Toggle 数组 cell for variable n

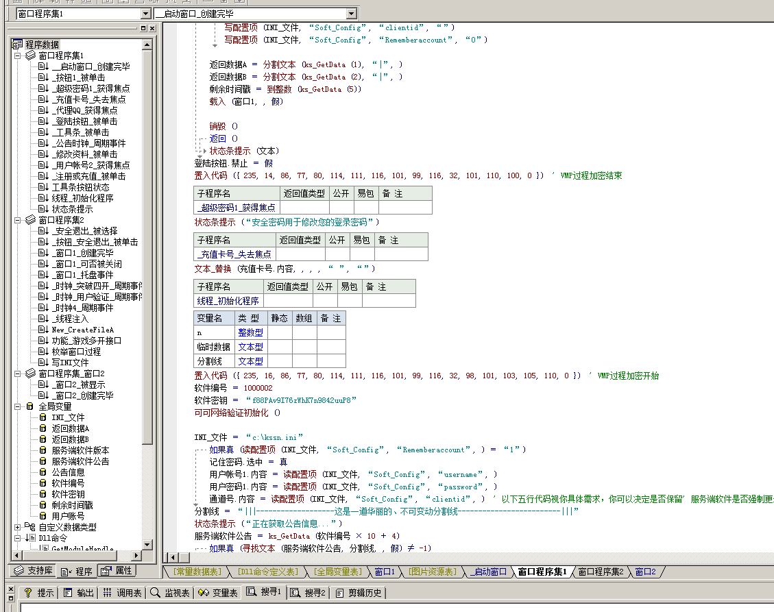point(304,332)
